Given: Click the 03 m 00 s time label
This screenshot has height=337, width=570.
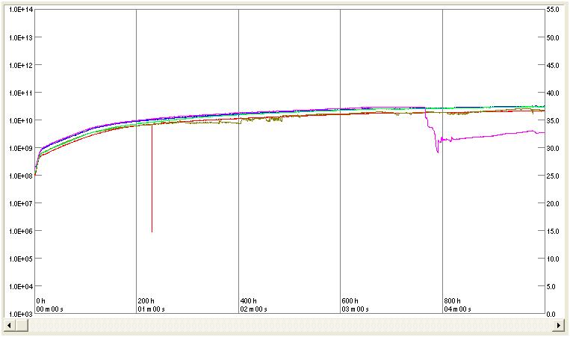Looking at the screenshot, I should point(355,309).
